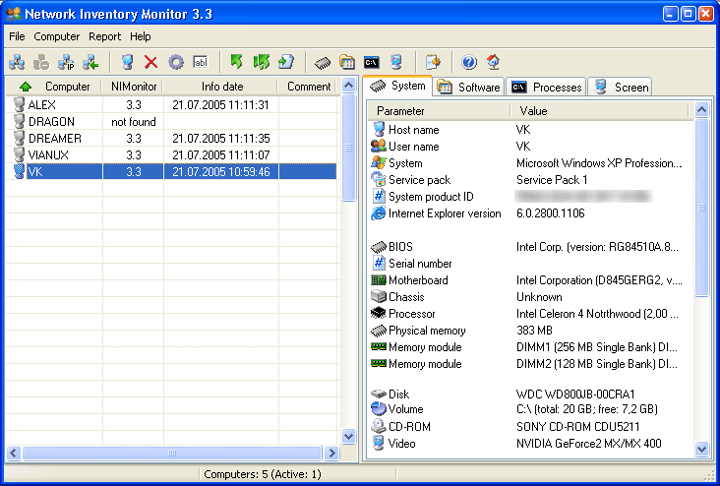Switch to the Software tab
720x486 pixels.
coord(468,88)
